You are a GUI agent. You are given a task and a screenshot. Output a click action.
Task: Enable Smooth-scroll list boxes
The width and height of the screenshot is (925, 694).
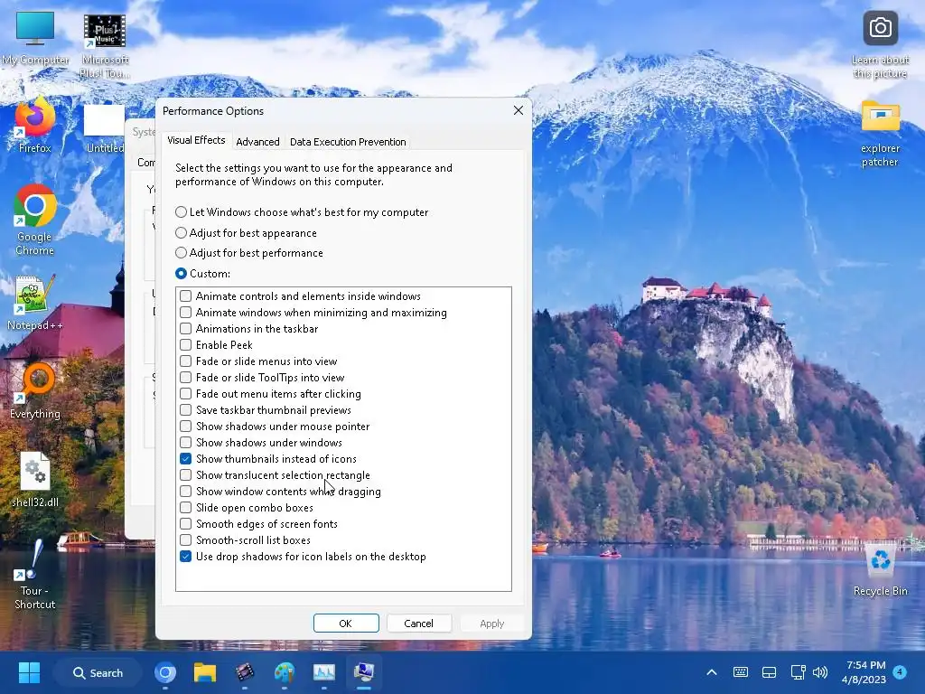185,540
